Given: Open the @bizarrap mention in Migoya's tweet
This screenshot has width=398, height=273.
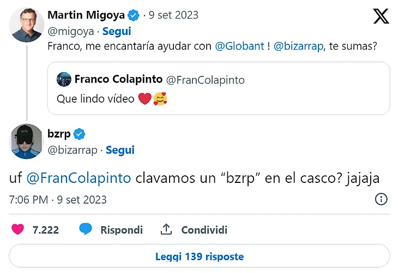Looking at the screenshot, I should [298, 48].
